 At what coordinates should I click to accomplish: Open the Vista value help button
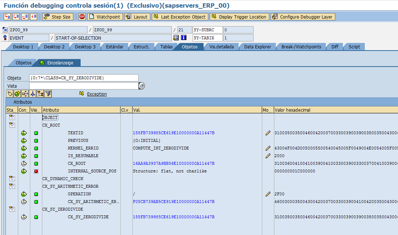[x=142, y=86]
